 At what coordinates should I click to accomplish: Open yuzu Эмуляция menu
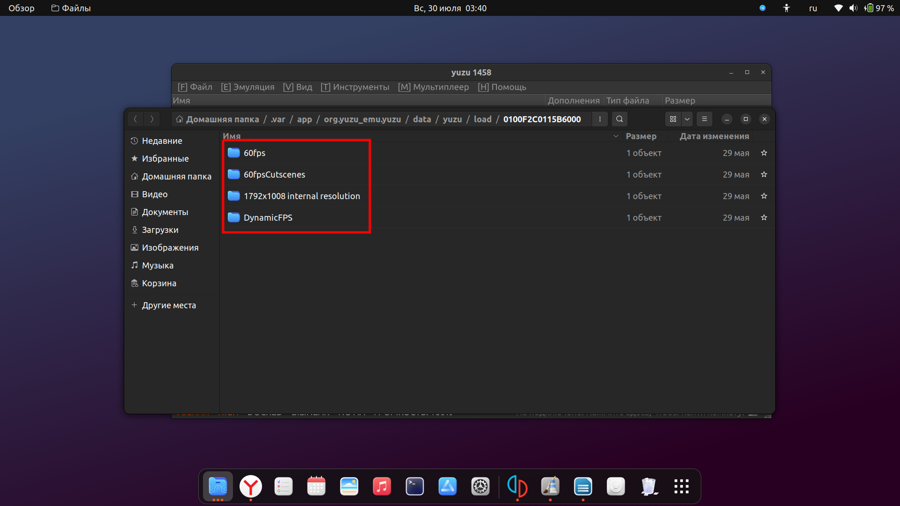247,87
